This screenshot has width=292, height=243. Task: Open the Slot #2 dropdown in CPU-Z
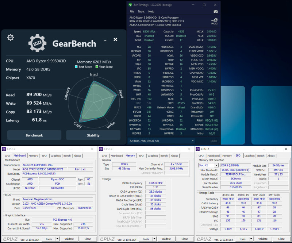(x=216, y=165)
